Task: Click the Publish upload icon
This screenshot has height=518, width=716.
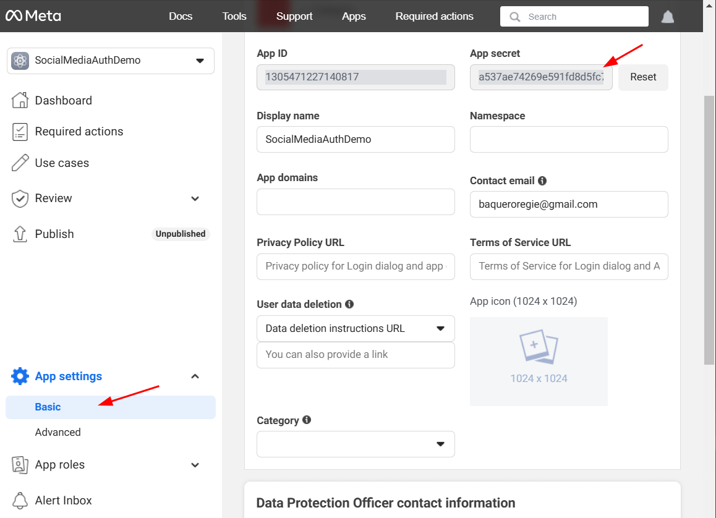Action: click(x=19, y=234)
